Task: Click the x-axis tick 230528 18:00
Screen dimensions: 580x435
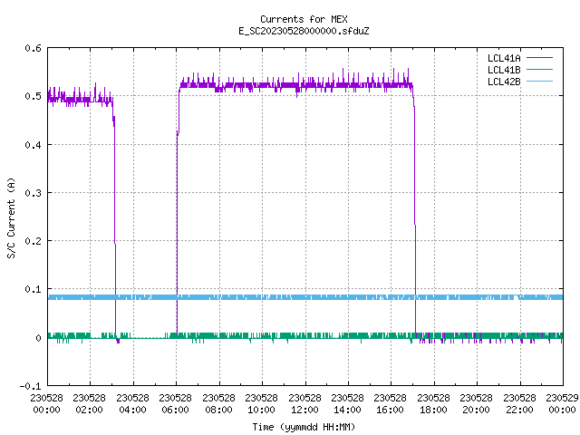Action: click(x=433, y=403)
